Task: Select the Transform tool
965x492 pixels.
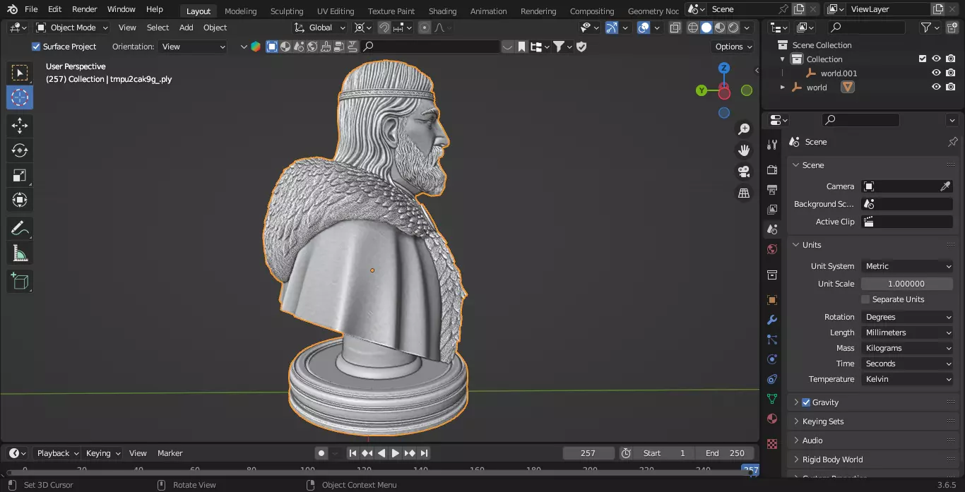Action: click(x=20, y=200)
